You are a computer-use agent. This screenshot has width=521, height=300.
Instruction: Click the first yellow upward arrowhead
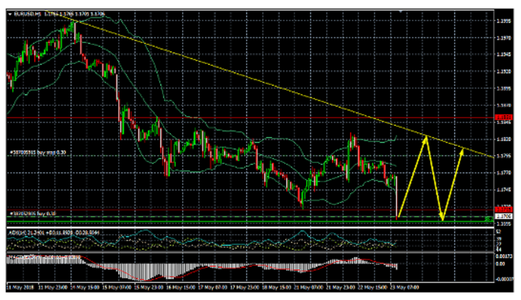pos(426,139)
